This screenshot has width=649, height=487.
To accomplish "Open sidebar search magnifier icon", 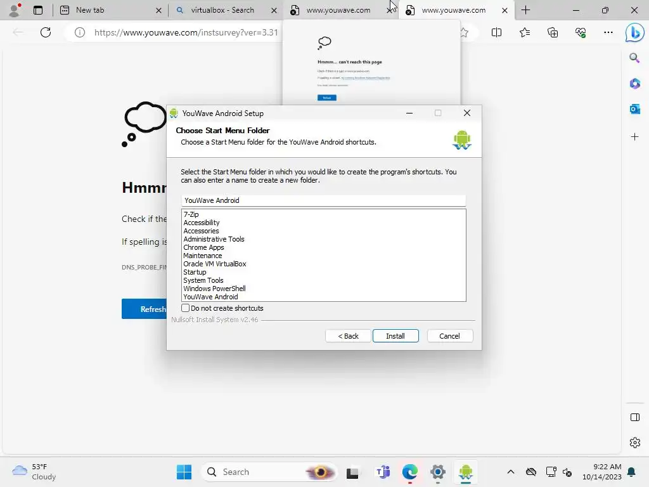I will [x=634, y=58].
